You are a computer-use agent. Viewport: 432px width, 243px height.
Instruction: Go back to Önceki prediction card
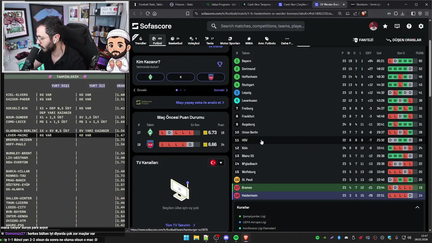pyautogui.click(x=140, y=90)
